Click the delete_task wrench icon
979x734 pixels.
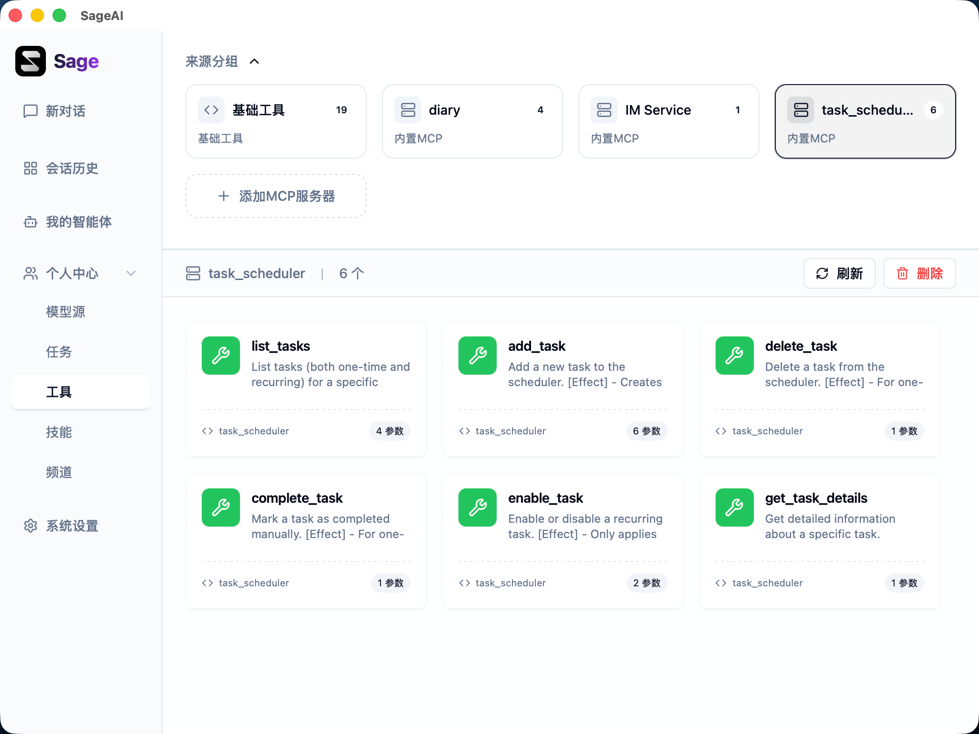pos(734,356)
